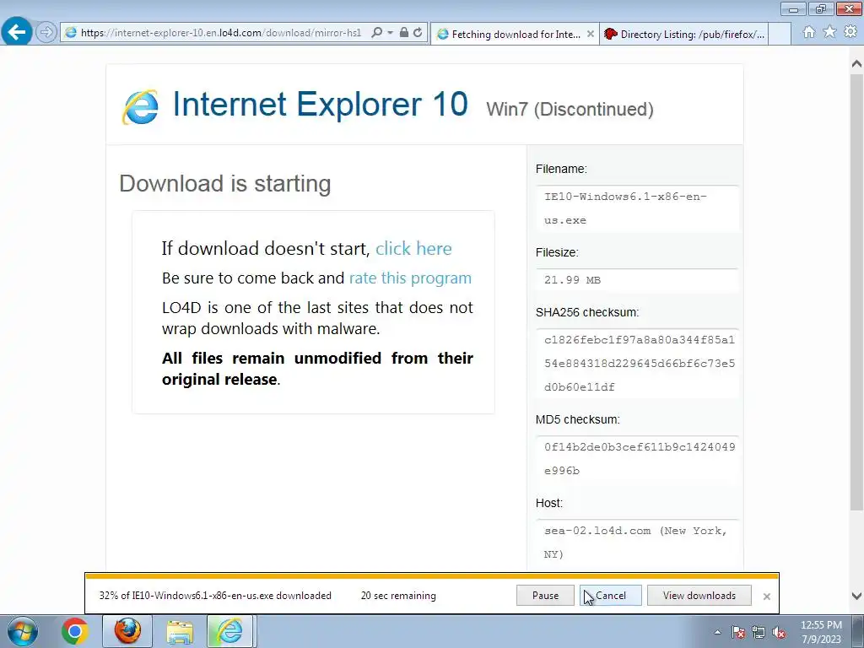
Task: Refresh the page with the reload icon
Action: (x=418, y=33)
